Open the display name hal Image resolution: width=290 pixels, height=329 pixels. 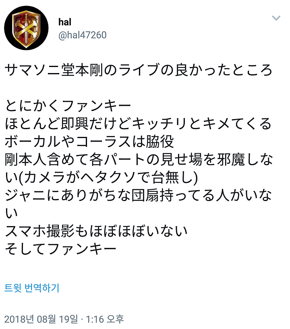tap(65, 22)
